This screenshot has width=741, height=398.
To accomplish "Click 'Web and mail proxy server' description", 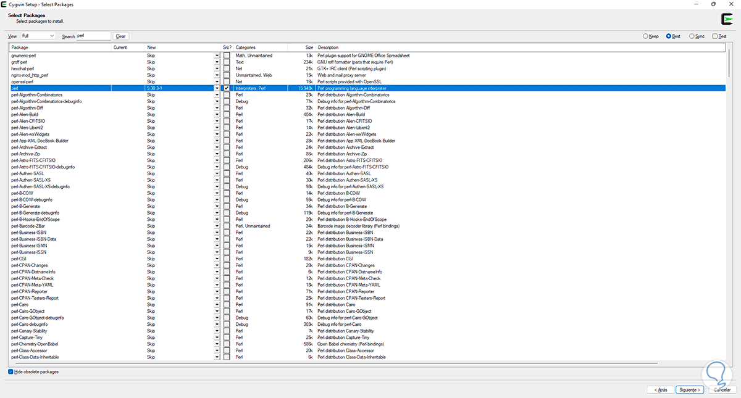I will tap(341, 75).
